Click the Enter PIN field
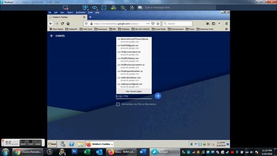 pos(134,96)
